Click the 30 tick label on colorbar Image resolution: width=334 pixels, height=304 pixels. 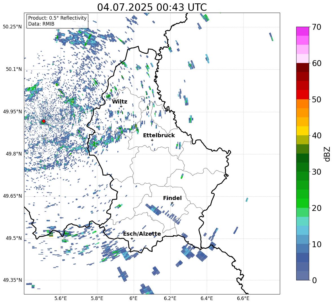[317, 172]
